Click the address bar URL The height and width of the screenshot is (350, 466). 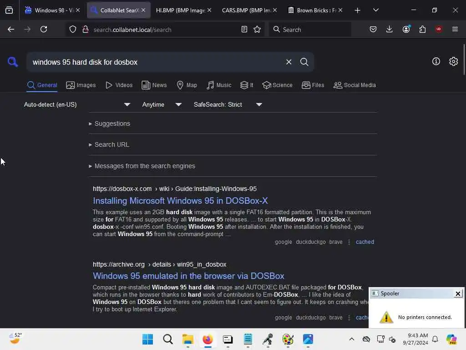pos(132,30)
